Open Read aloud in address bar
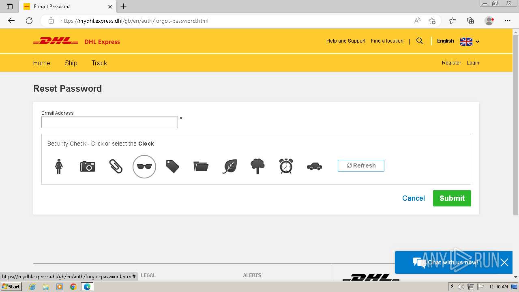This screenshot has height=292, width=519. click(x=417, y=21)
